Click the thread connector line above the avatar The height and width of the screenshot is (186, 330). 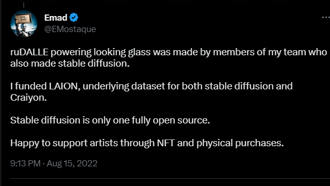point(24,5)
